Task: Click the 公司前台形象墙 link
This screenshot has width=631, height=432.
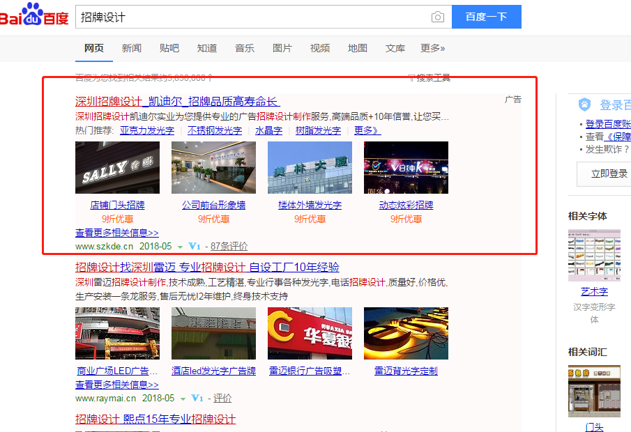Action: (x=213, y=205)
